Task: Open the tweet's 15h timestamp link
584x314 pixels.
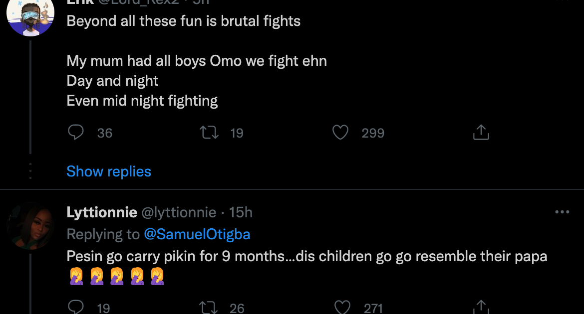Action: 241,213
